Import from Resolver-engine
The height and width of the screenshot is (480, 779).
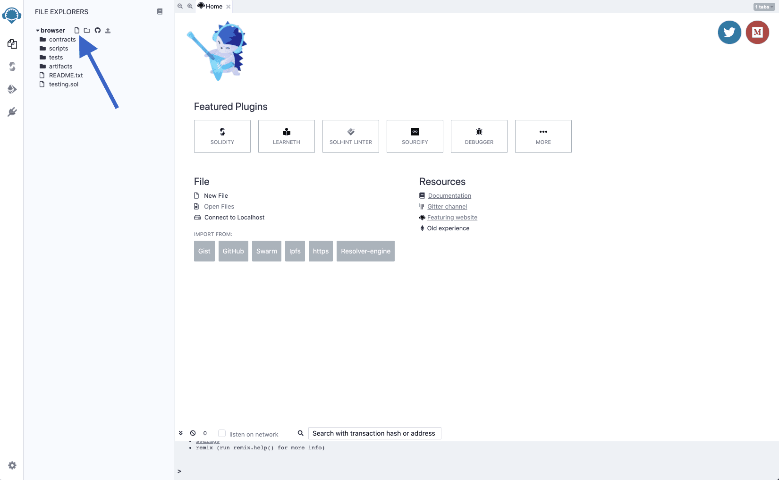tap(365, 251)
